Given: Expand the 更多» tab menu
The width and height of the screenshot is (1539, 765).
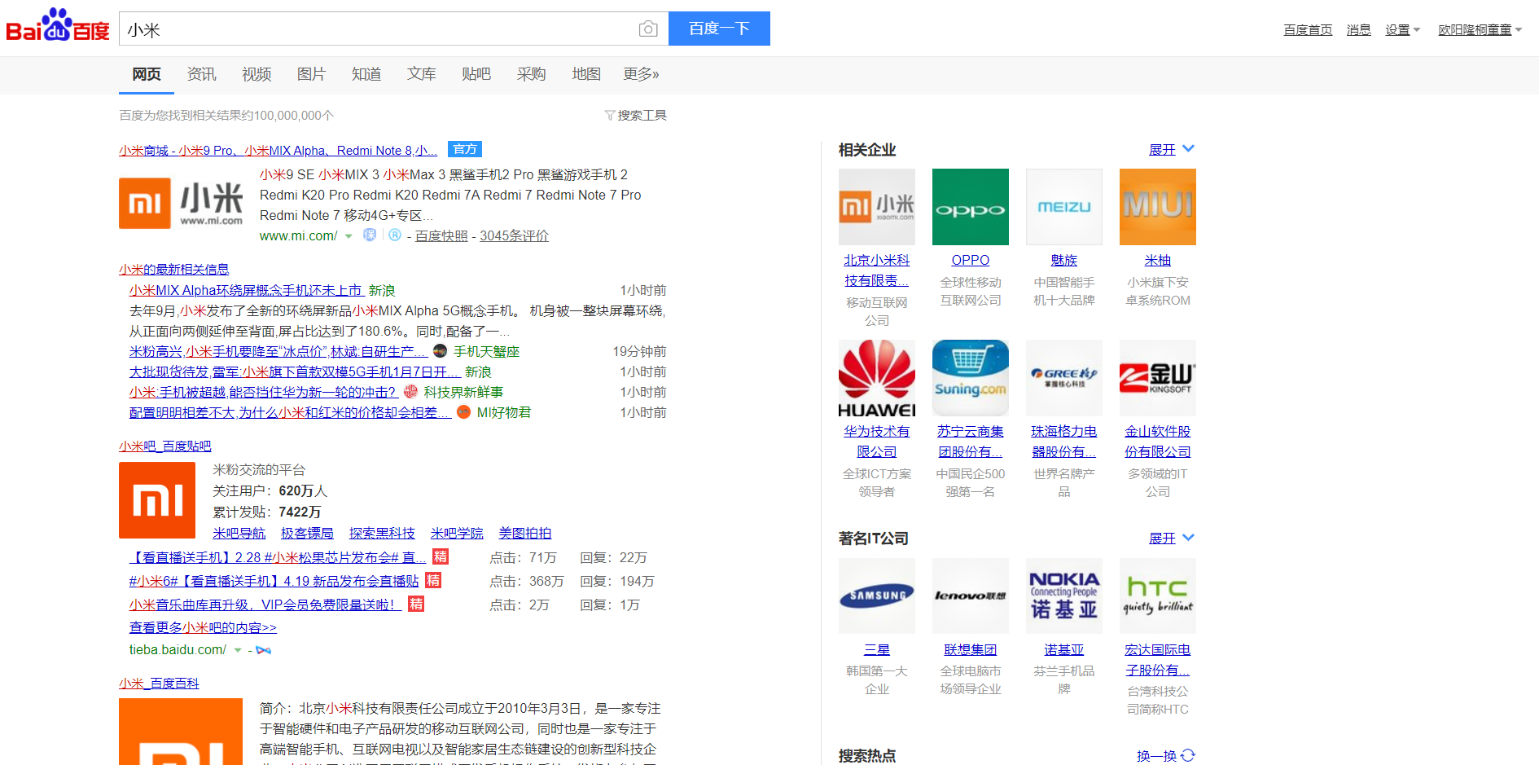Looking at the screenshot, I should click(x=641, y=74).
